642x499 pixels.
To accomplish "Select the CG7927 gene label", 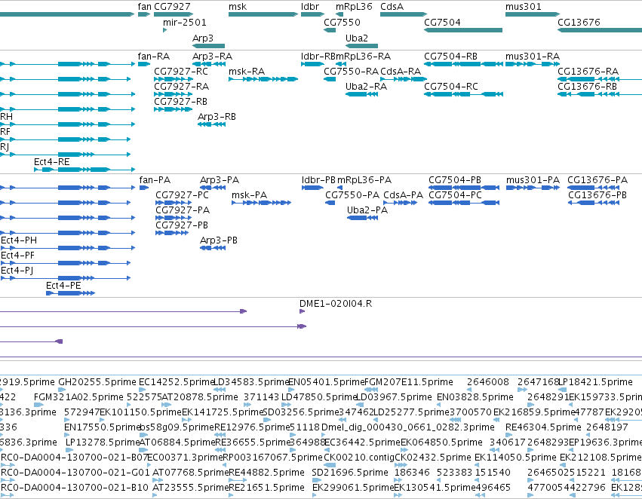I will tap(172, 7).
